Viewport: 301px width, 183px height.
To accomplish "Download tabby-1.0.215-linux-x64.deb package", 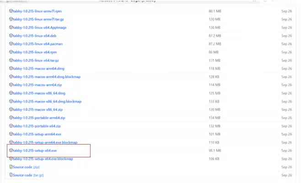I will (x=35, y=36).
